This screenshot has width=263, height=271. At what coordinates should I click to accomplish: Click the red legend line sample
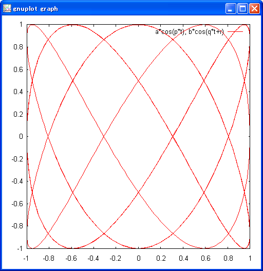tap(235, 32)
